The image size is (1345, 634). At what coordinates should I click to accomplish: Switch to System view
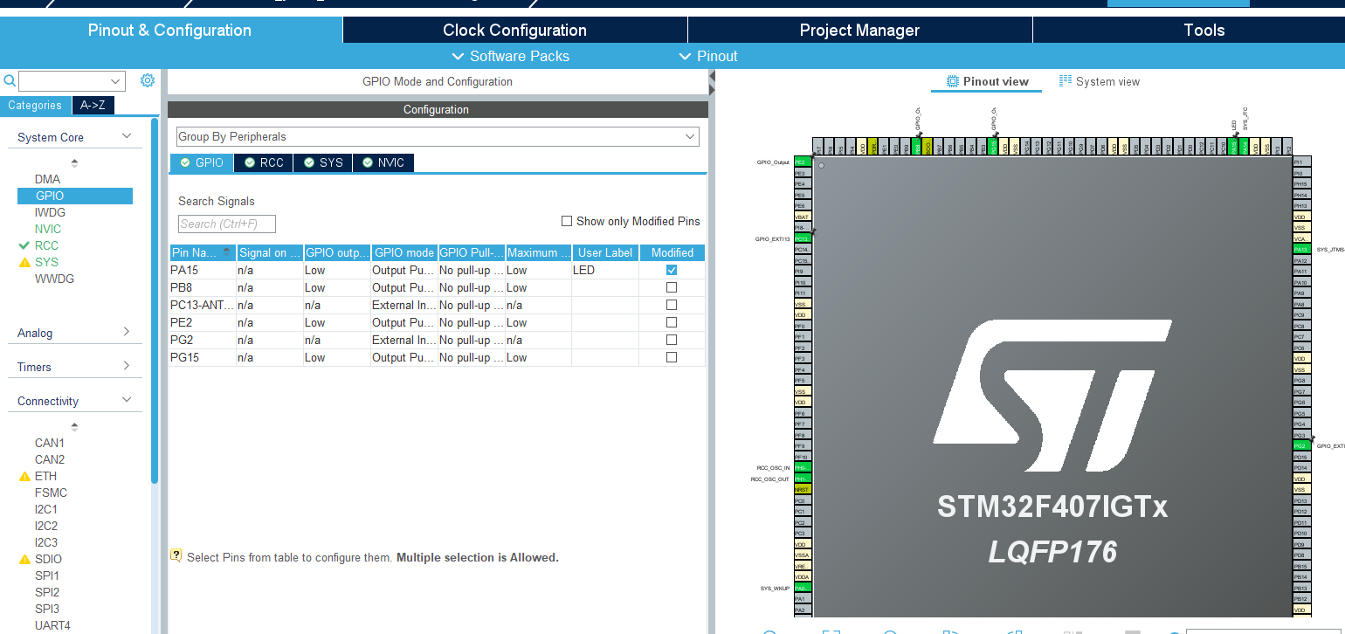coord(1100,81)
